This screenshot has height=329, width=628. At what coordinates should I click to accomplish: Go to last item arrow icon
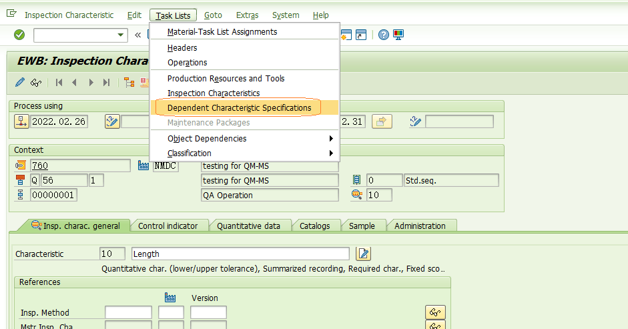106,83
